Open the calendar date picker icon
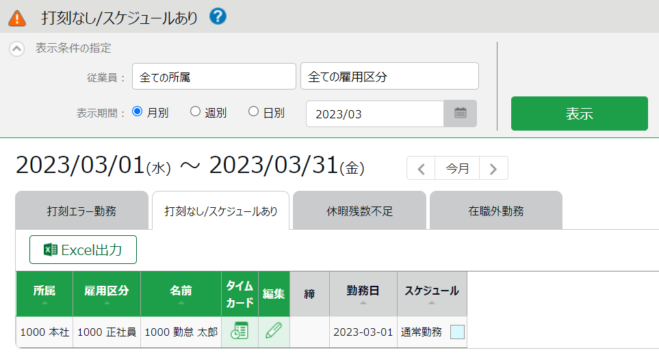 [461, 114]
